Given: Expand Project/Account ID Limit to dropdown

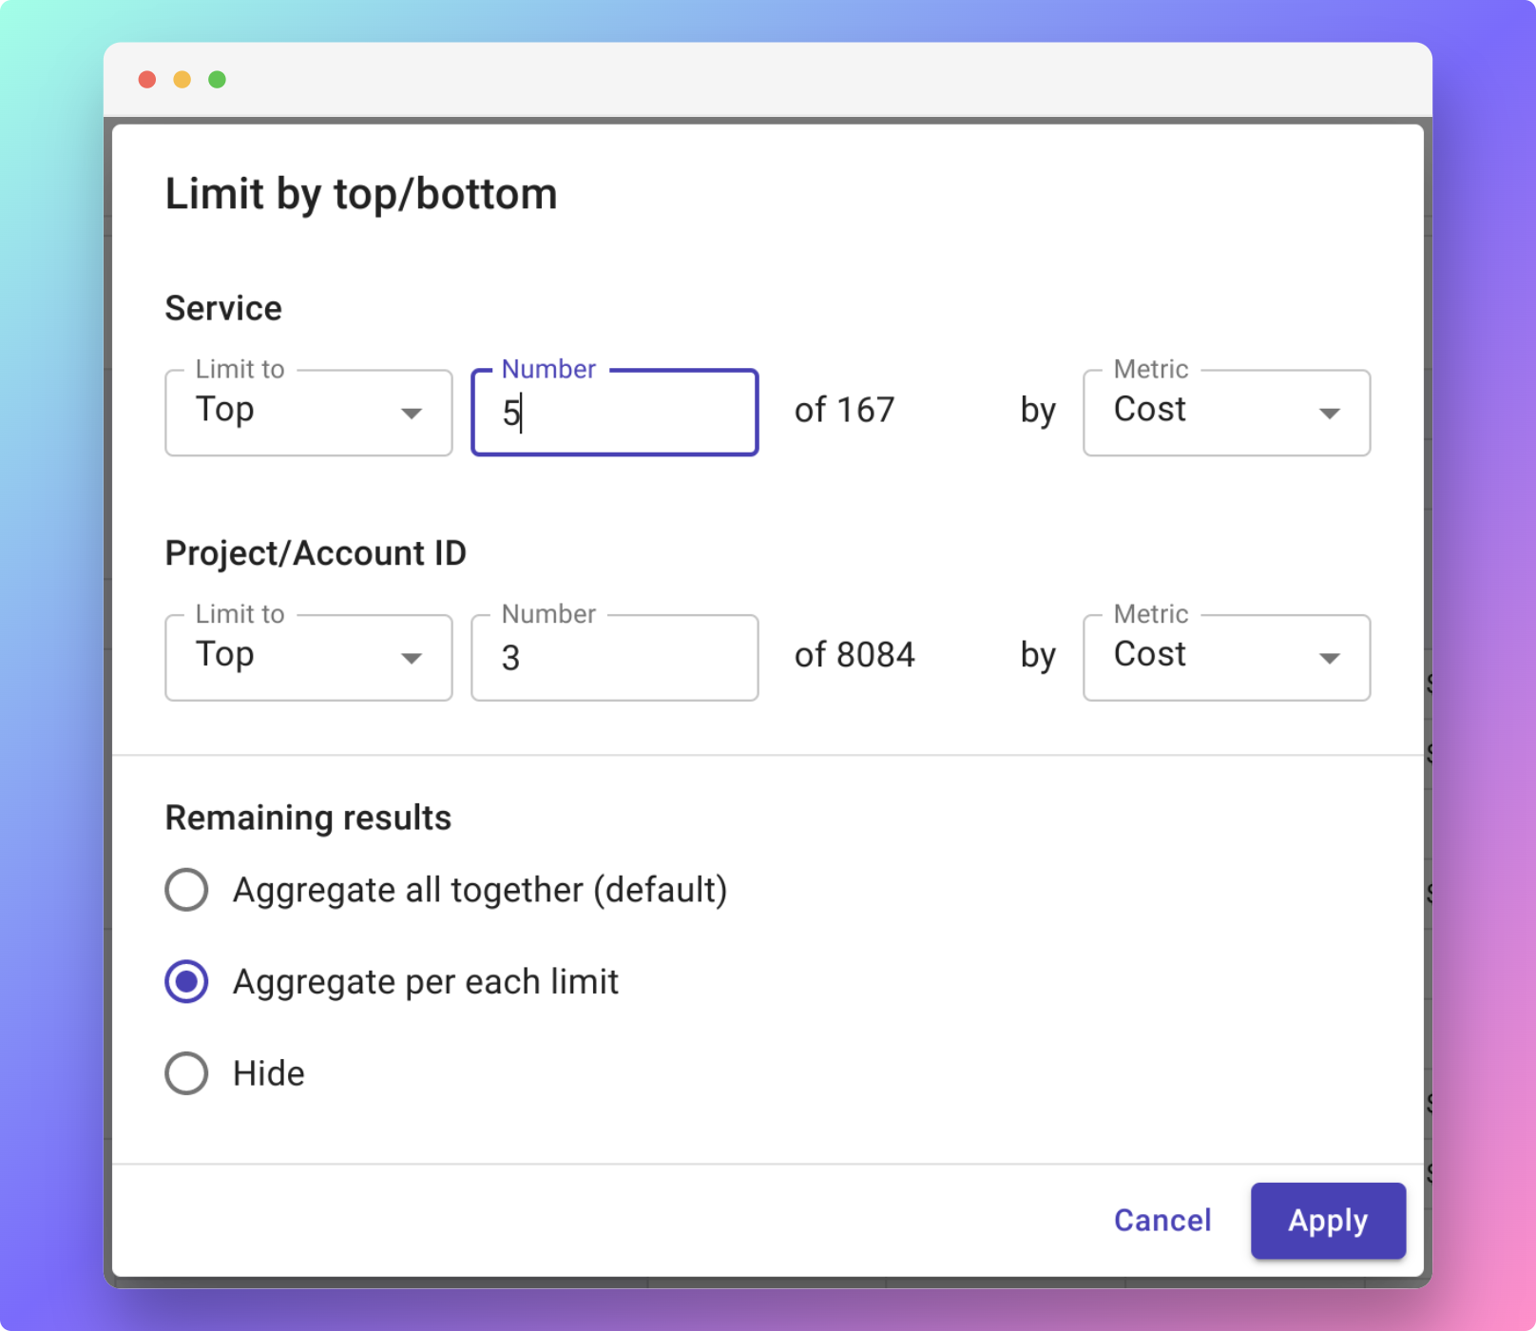Looking at the screenshot, I should [x=308, y=658].
